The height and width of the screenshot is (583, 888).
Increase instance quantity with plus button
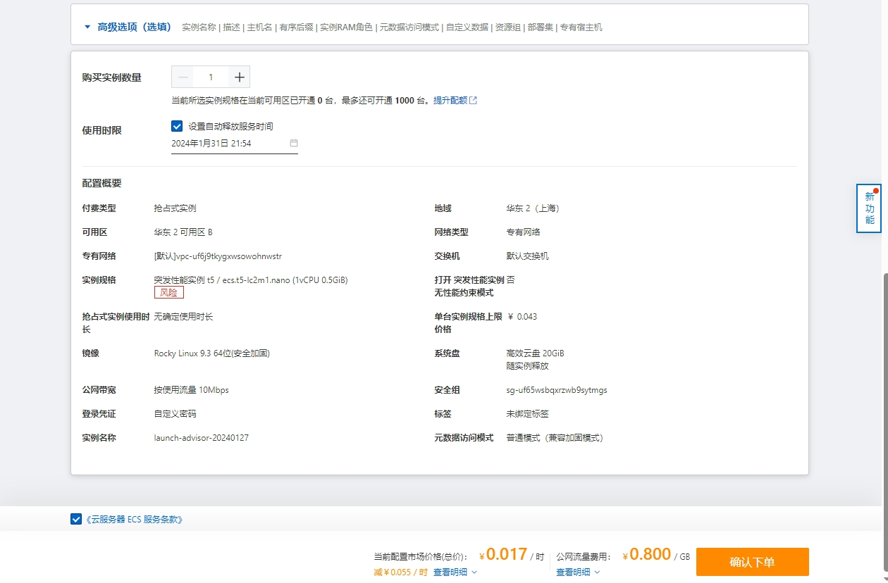239,77
